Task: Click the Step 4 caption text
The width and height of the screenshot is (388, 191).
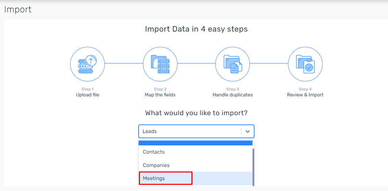Action: [305, 89]
